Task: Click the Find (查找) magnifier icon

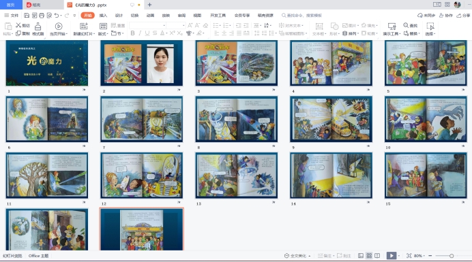Action: coord(406,26)
